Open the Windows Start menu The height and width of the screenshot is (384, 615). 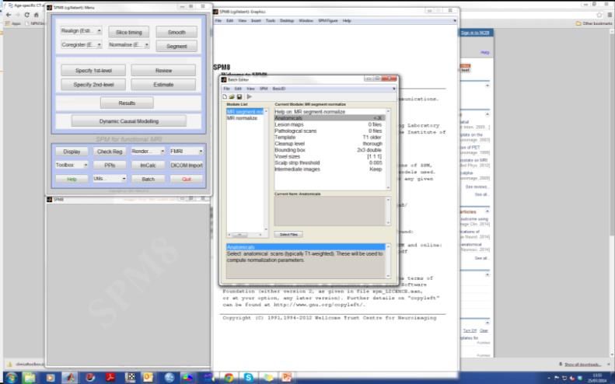11,377
